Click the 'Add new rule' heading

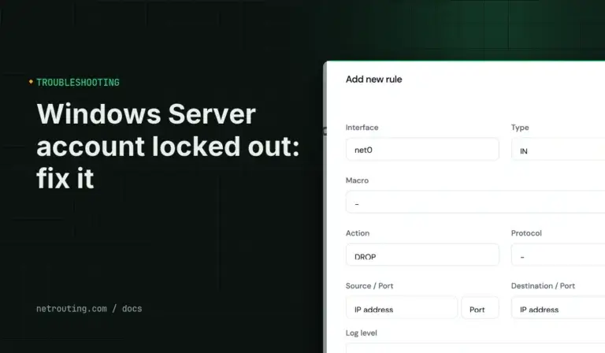[374, 80]
